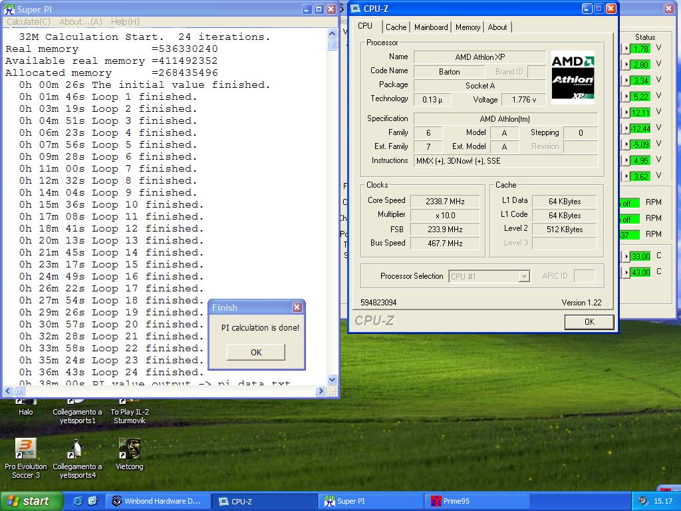Click the AMD Athlon XP logo
This screenshot has height=511, width=681.
click(x=573, y=77)
